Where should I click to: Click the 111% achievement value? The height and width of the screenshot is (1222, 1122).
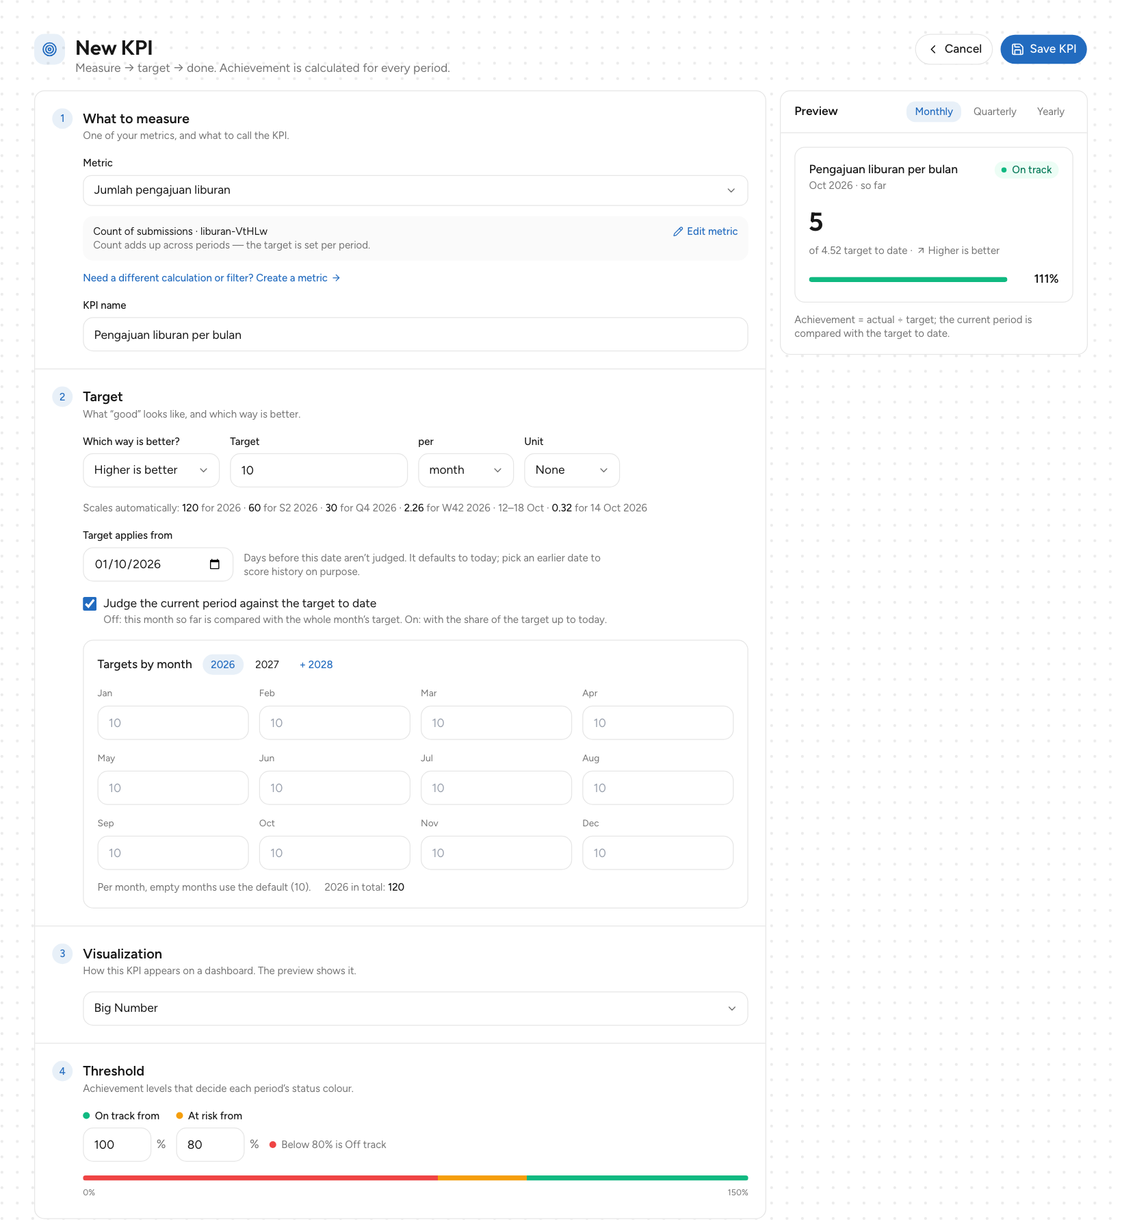coord(1046,279)
